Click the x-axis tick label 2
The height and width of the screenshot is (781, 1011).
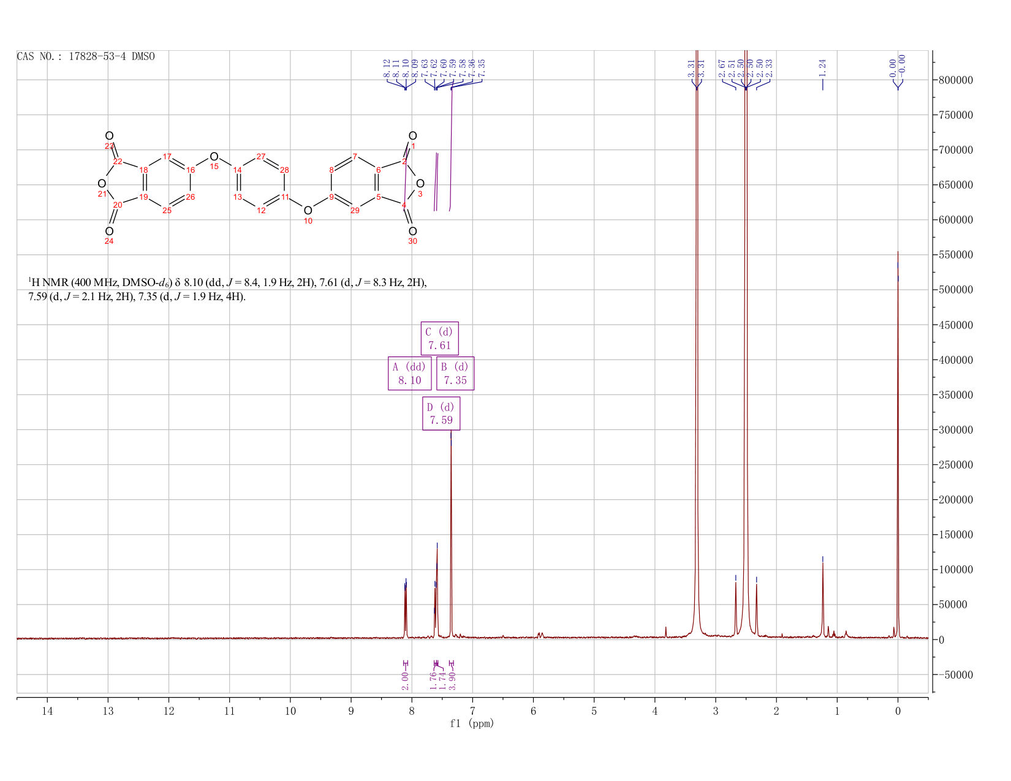(x=776, y=711)
